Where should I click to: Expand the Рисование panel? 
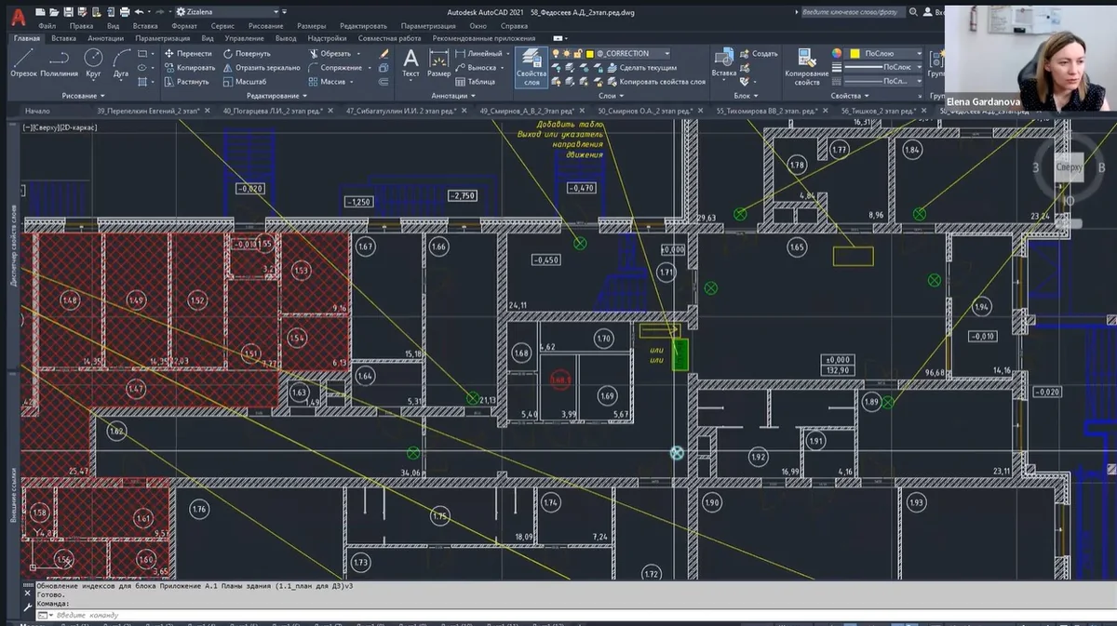pos(85,96)
